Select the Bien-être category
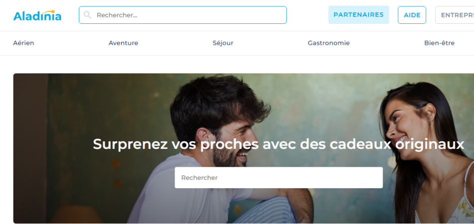474x224 pixels. [439, 43]
